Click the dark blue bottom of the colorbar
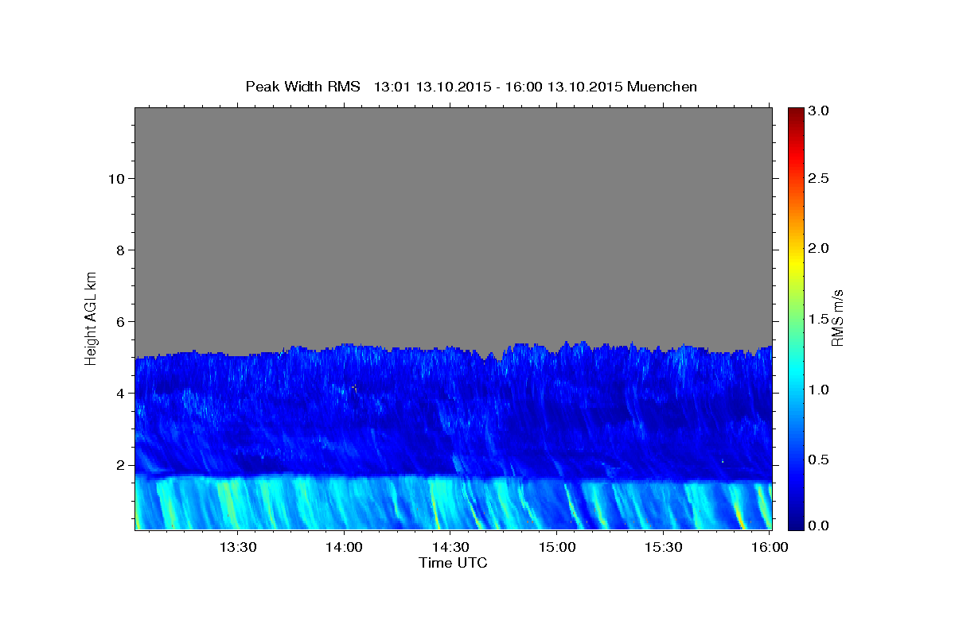The height and width of the screenshot is (636, 955). point(795,521)
